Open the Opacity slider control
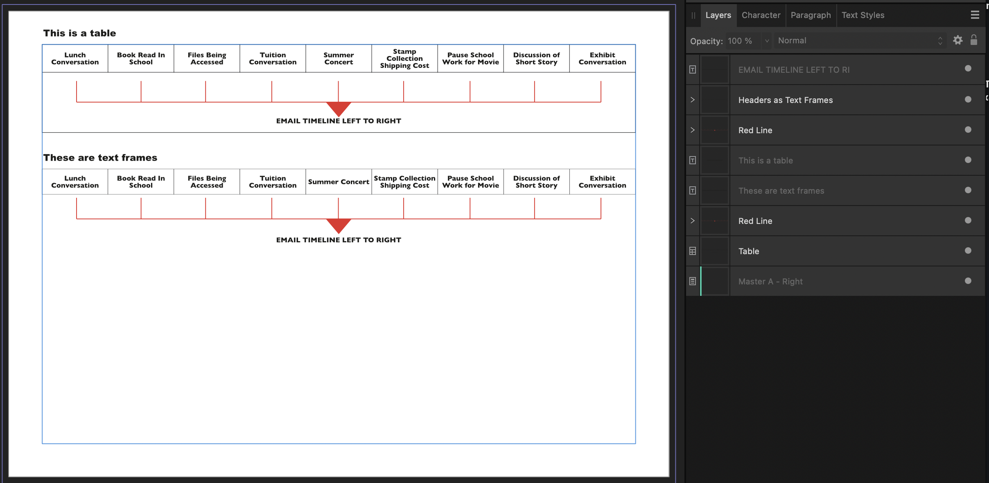Screen dimensions: 989x483 pyautogui.click(x=766, y=40)
